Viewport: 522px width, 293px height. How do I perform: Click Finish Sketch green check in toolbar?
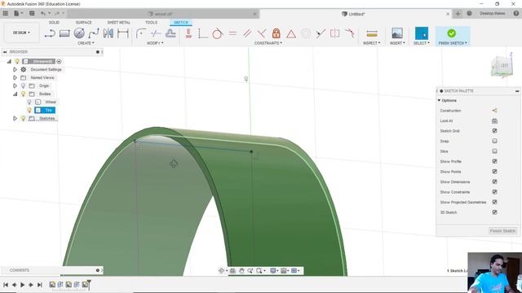(x=452, y=33)
